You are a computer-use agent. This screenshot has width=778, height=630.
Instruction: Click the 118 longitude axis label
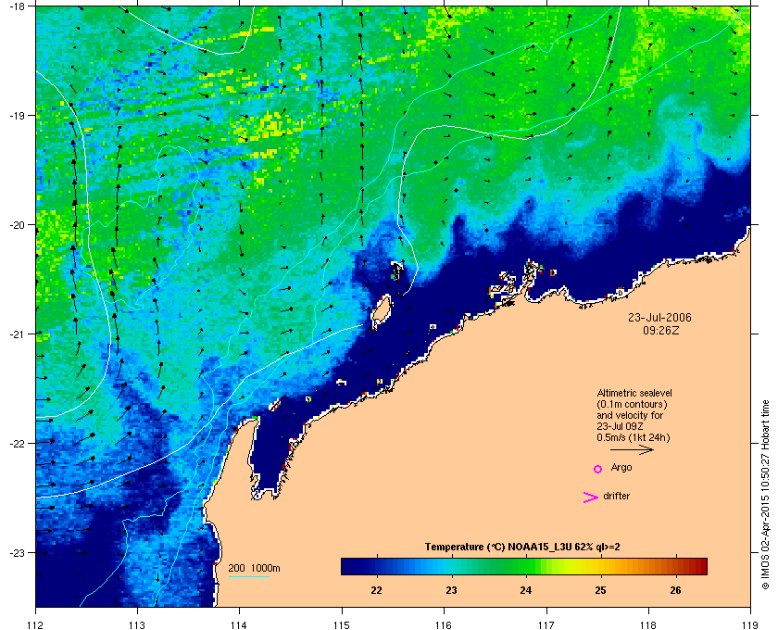(x=648, y=625)
